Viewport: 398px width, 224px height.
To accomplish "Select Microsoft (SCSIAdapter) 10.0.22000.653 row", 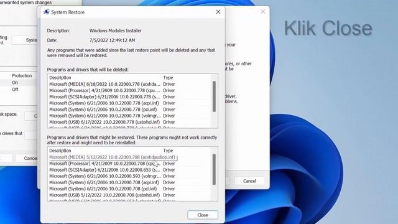I will 129,170.
